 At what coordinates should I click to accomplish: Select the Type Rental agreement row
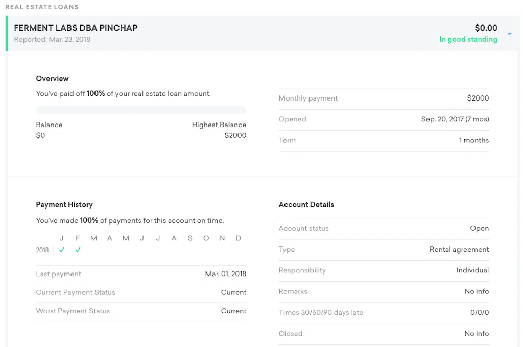click(384, 250)
